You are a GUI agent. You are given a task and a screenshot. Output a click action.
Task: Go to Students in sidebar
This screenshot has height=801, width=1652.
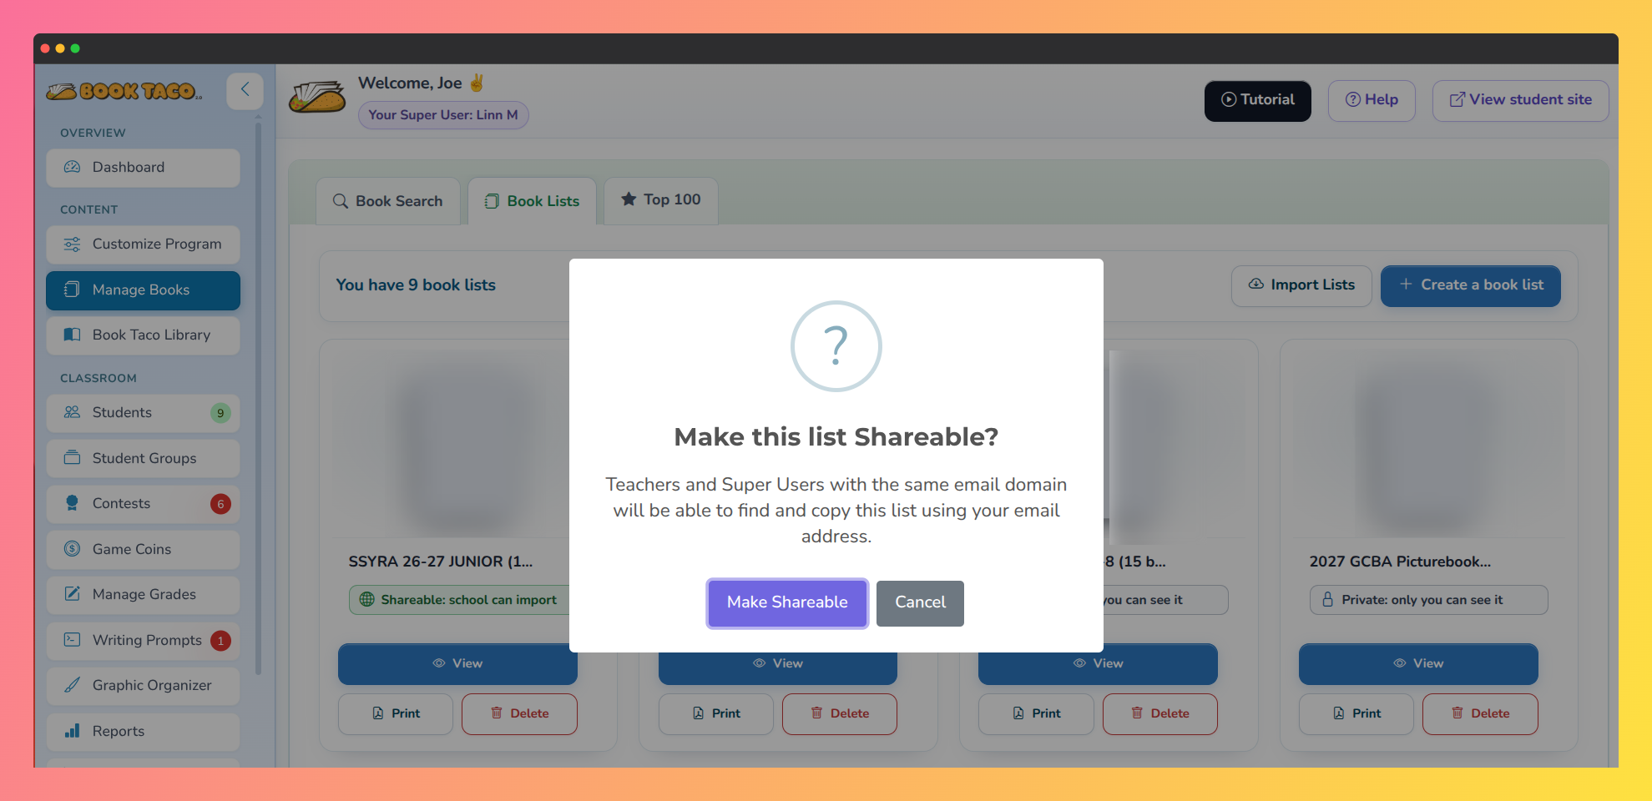coord(143,413)
